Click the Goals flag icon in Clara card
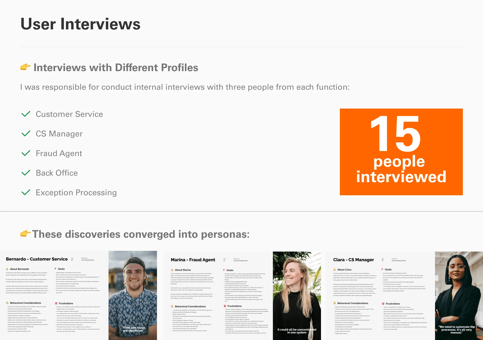The width and height of the screenshot is (483, 340). tap(382, 269)
